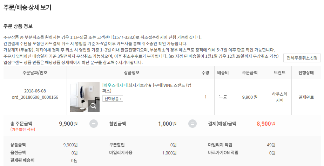
Task: Click the 무료 shipping fee cell
Action: tap(223, 97)
